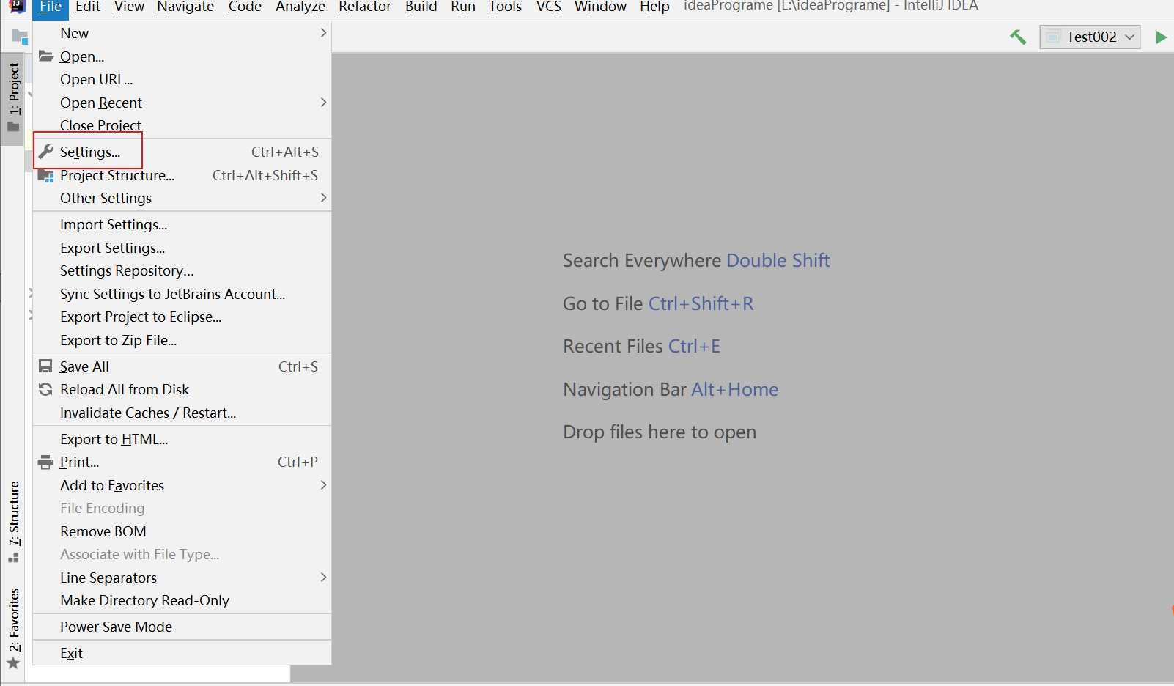Click the Reload All from Disk icon
1174x686 pixels.
pos(45,389)
